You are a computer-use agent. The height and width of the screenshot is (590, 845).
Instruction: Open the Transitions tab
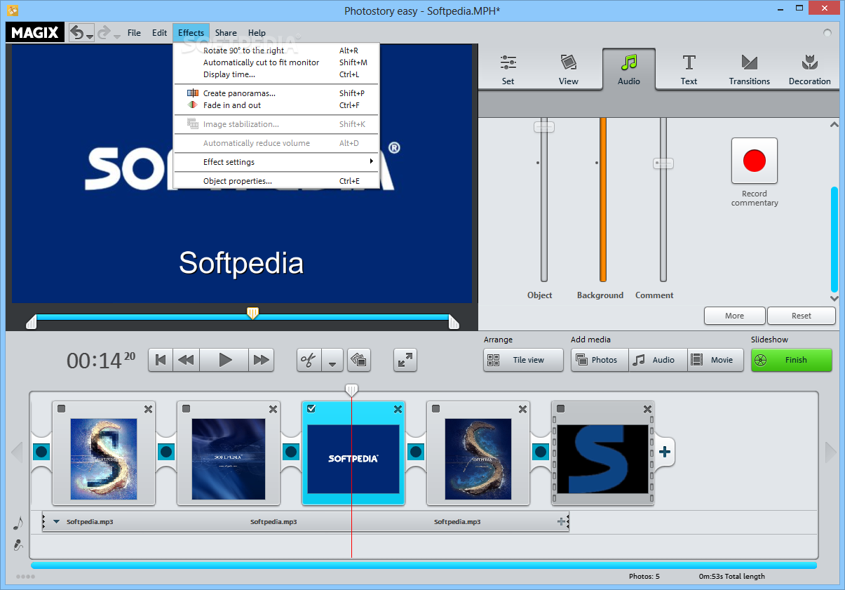pos(749,69)
